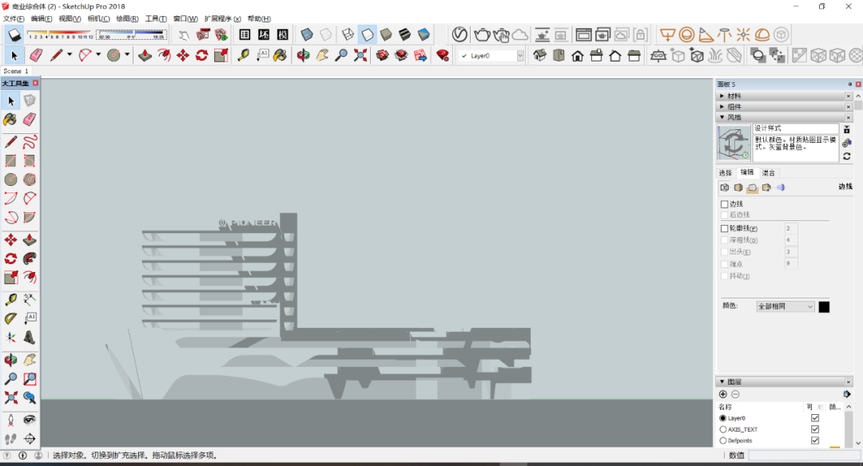This screenshot has width=863, height=466.
Task: Open the 扩展程序 extensions menu
Action: [222, 18]
